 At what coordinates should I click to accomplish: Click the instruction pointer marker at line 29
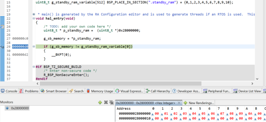(x=2, y=47)
